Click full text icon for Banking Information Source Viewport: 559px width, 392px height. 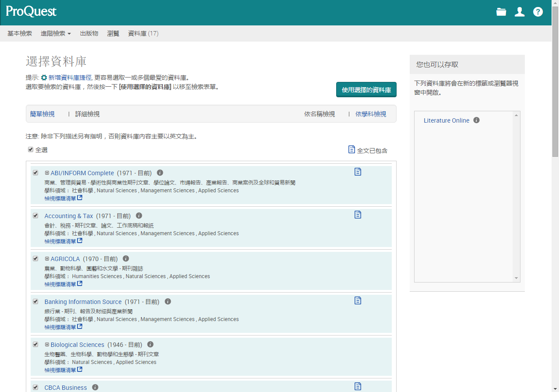tap(358, 300)
